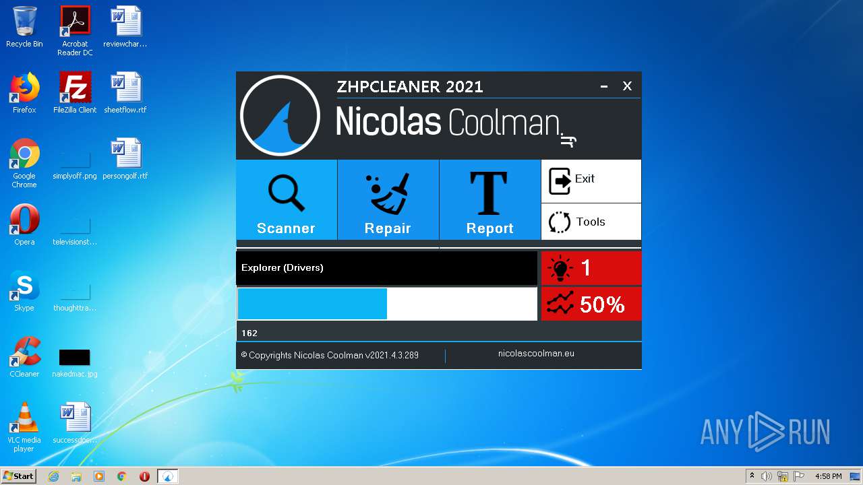The height and width of the screenshot is (485, 863).
Task: Select the CCleaner desktop shortcut
Action: 24,357
